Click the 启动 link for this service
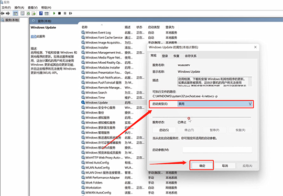This screenshot has height=196, width=283. click(x=34, y=37)
